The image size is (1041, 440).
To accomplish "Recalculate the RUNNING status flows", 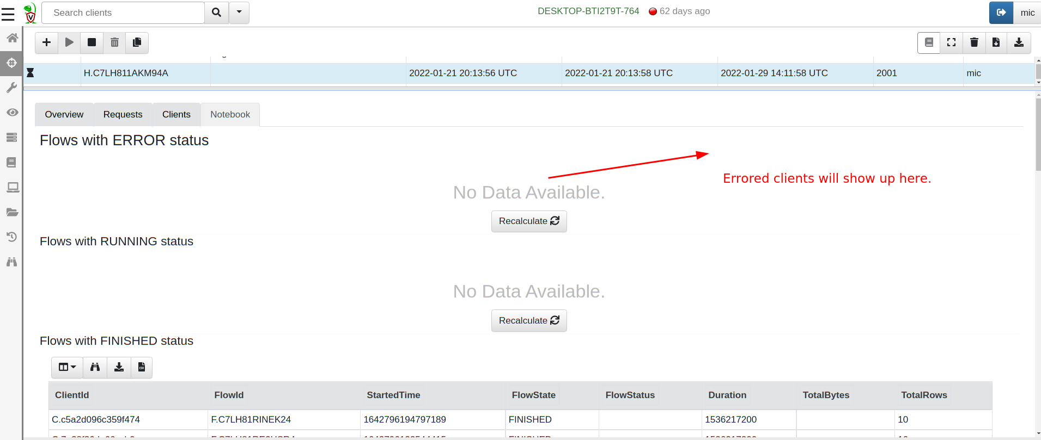I will (528, 320).
